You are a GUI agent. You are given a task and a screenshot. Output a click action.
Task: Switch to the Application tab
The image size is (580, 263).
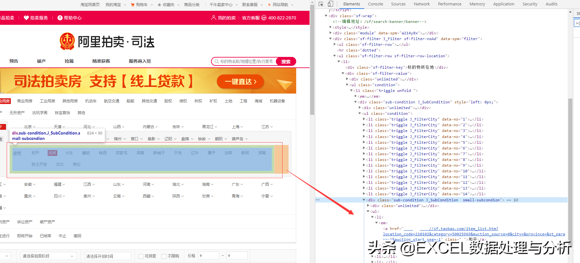[503, 4]
